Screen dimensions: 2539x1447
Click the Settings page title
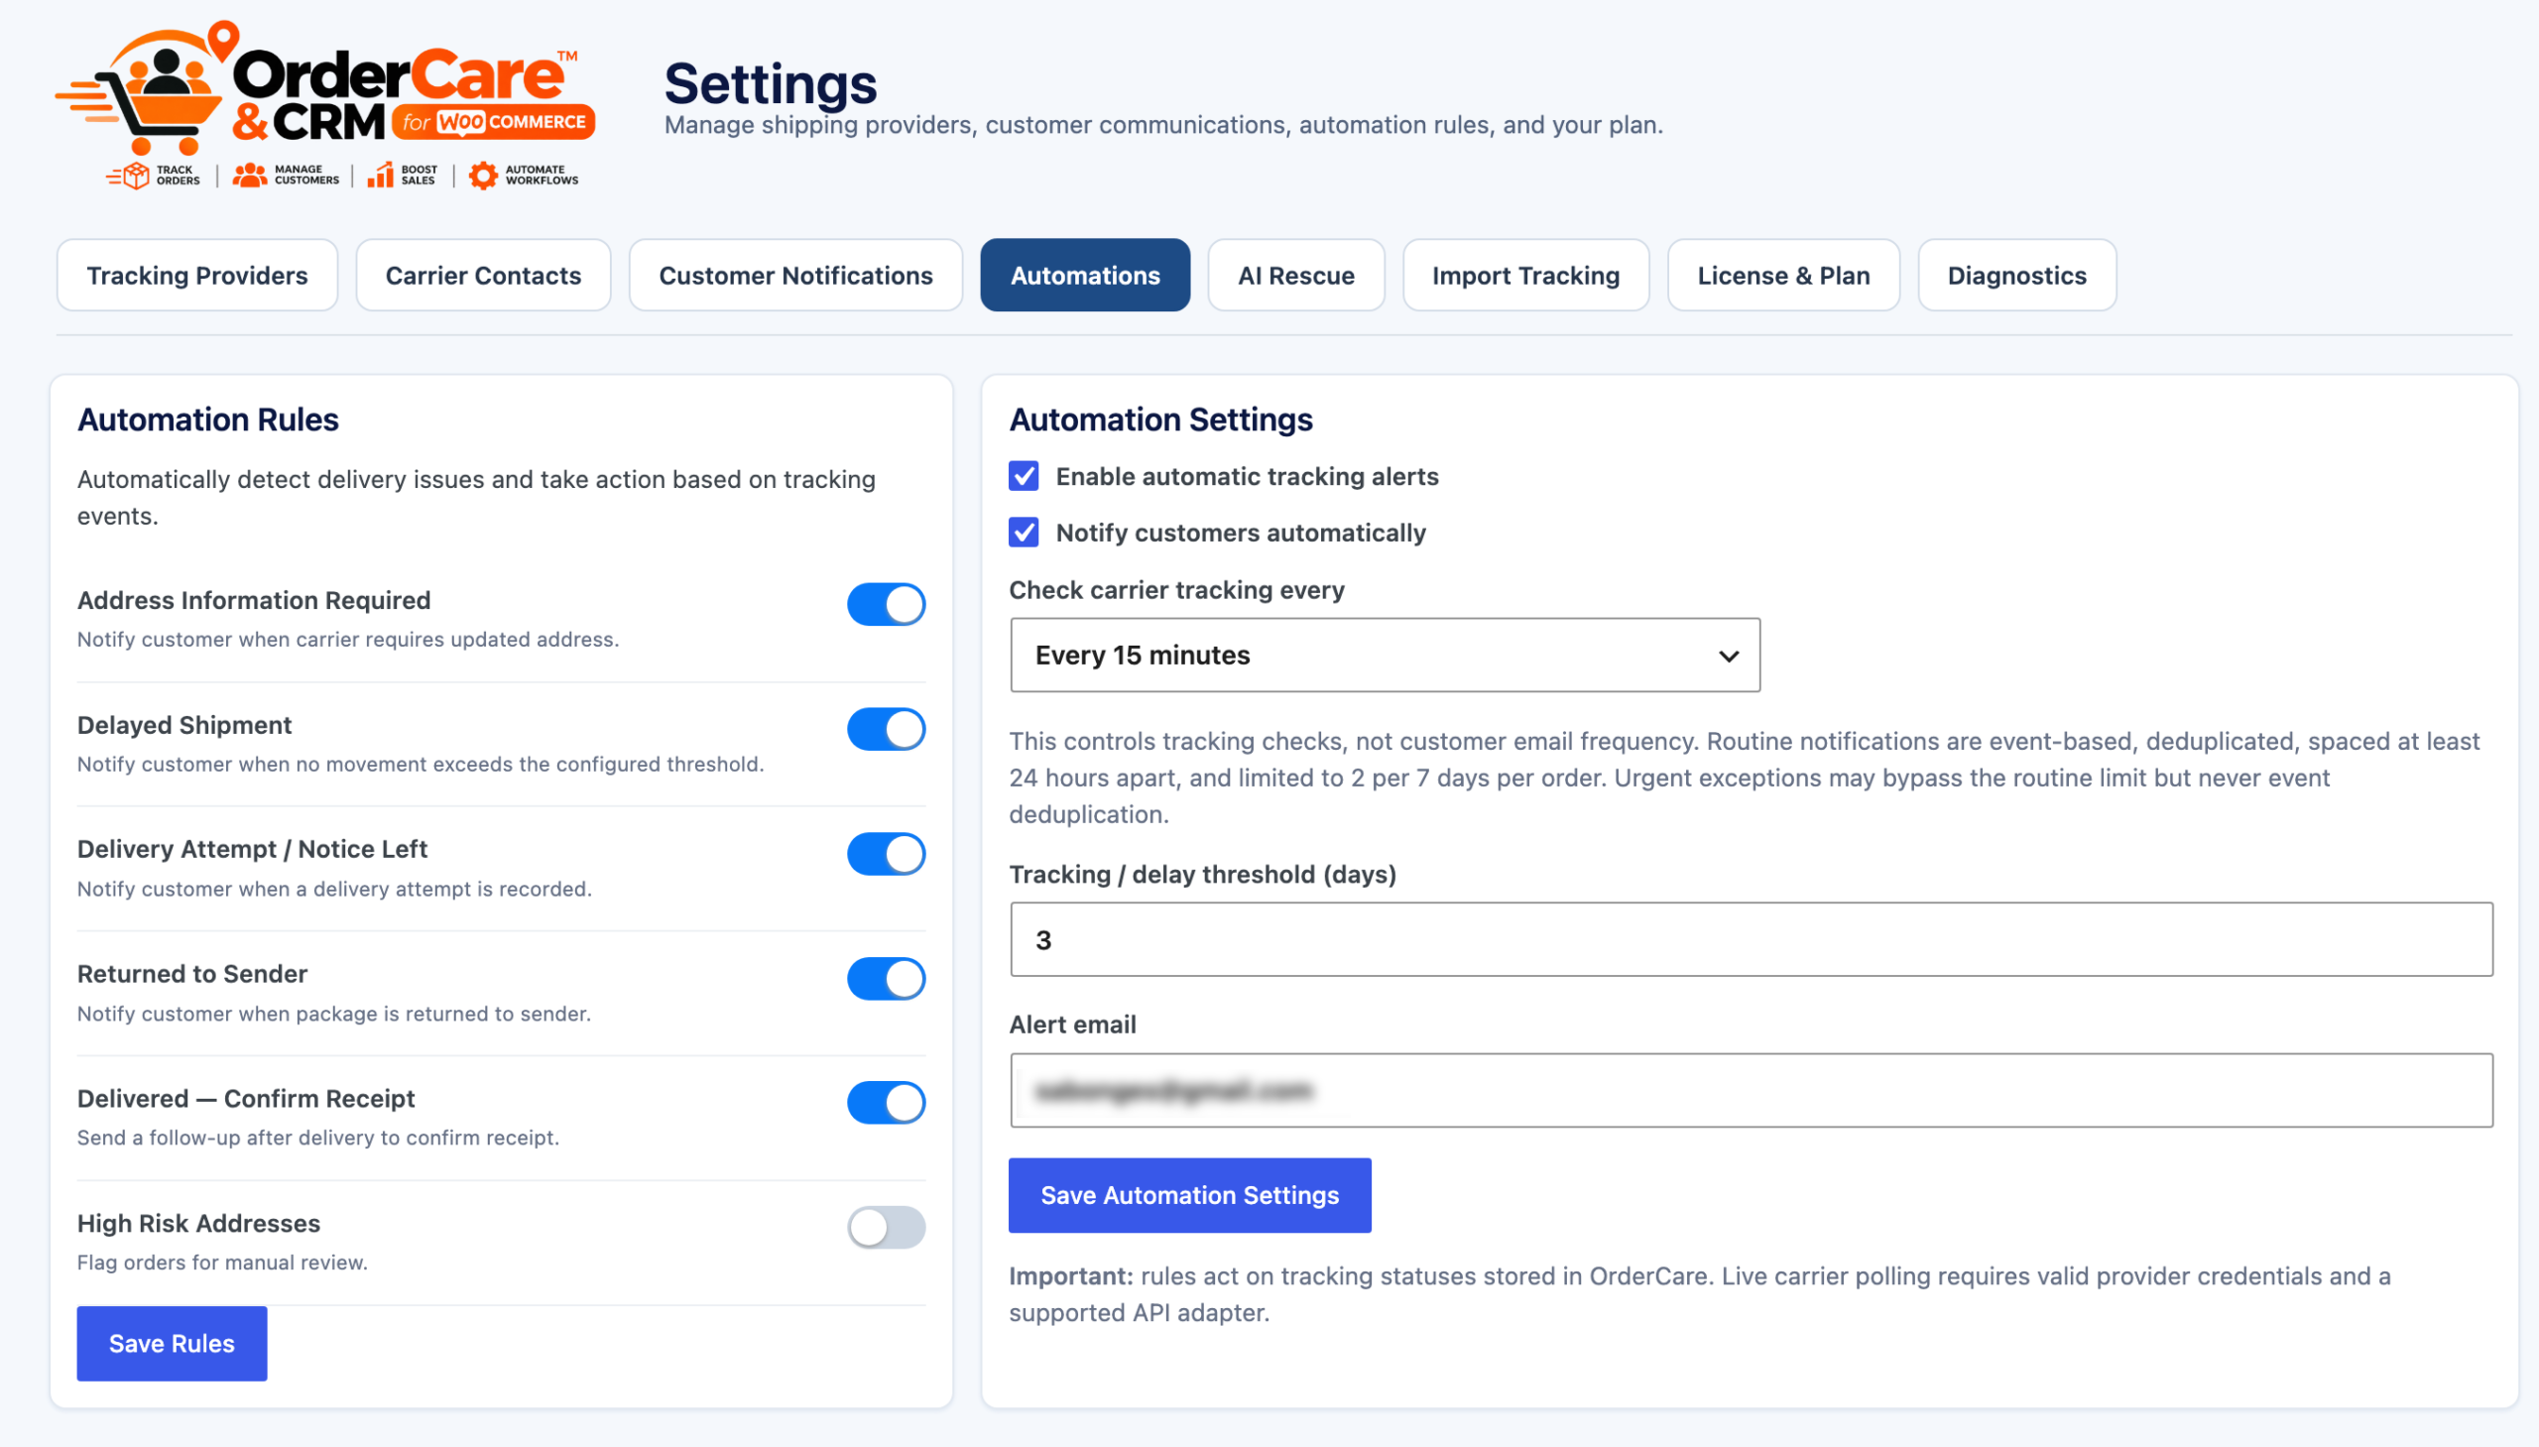(771, 83)
